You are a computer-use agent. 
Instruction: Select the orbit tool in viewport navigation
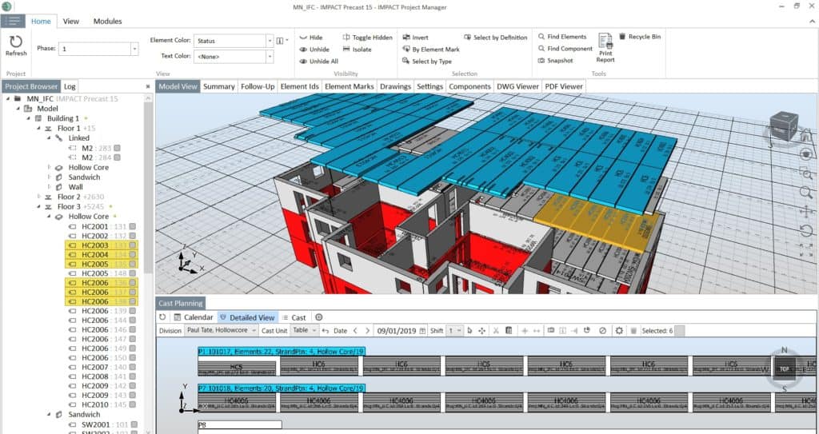pyautogui.click(x=806, y=154)
